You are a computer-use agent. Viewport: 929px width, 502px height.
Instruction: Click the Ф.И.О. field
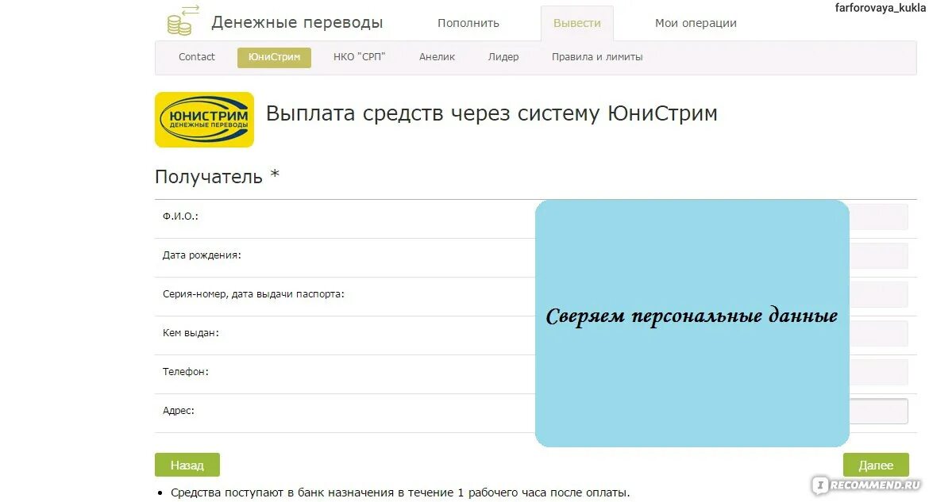pyautogui.click(x=879, y=217)
